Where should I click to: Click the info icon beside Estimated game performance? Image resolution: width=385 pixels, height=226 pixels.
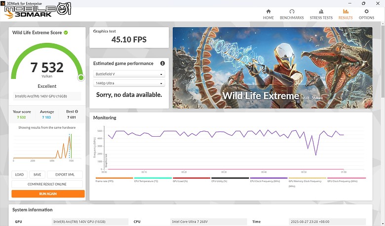162,63
